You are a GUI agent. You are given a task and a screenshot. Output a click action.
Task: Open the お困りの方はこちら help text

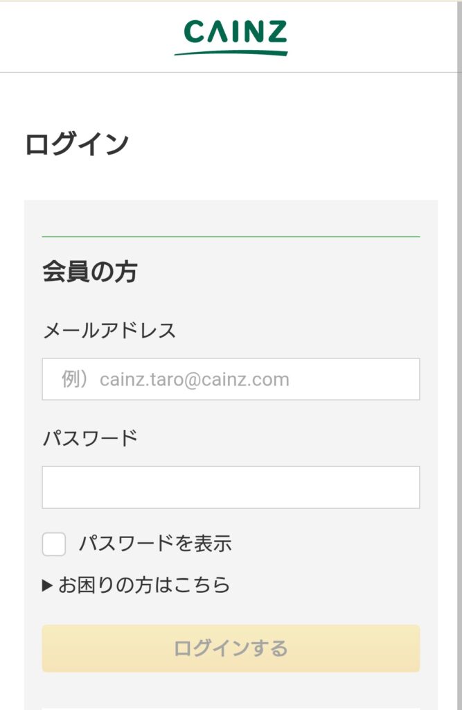[x=144, y=586]
